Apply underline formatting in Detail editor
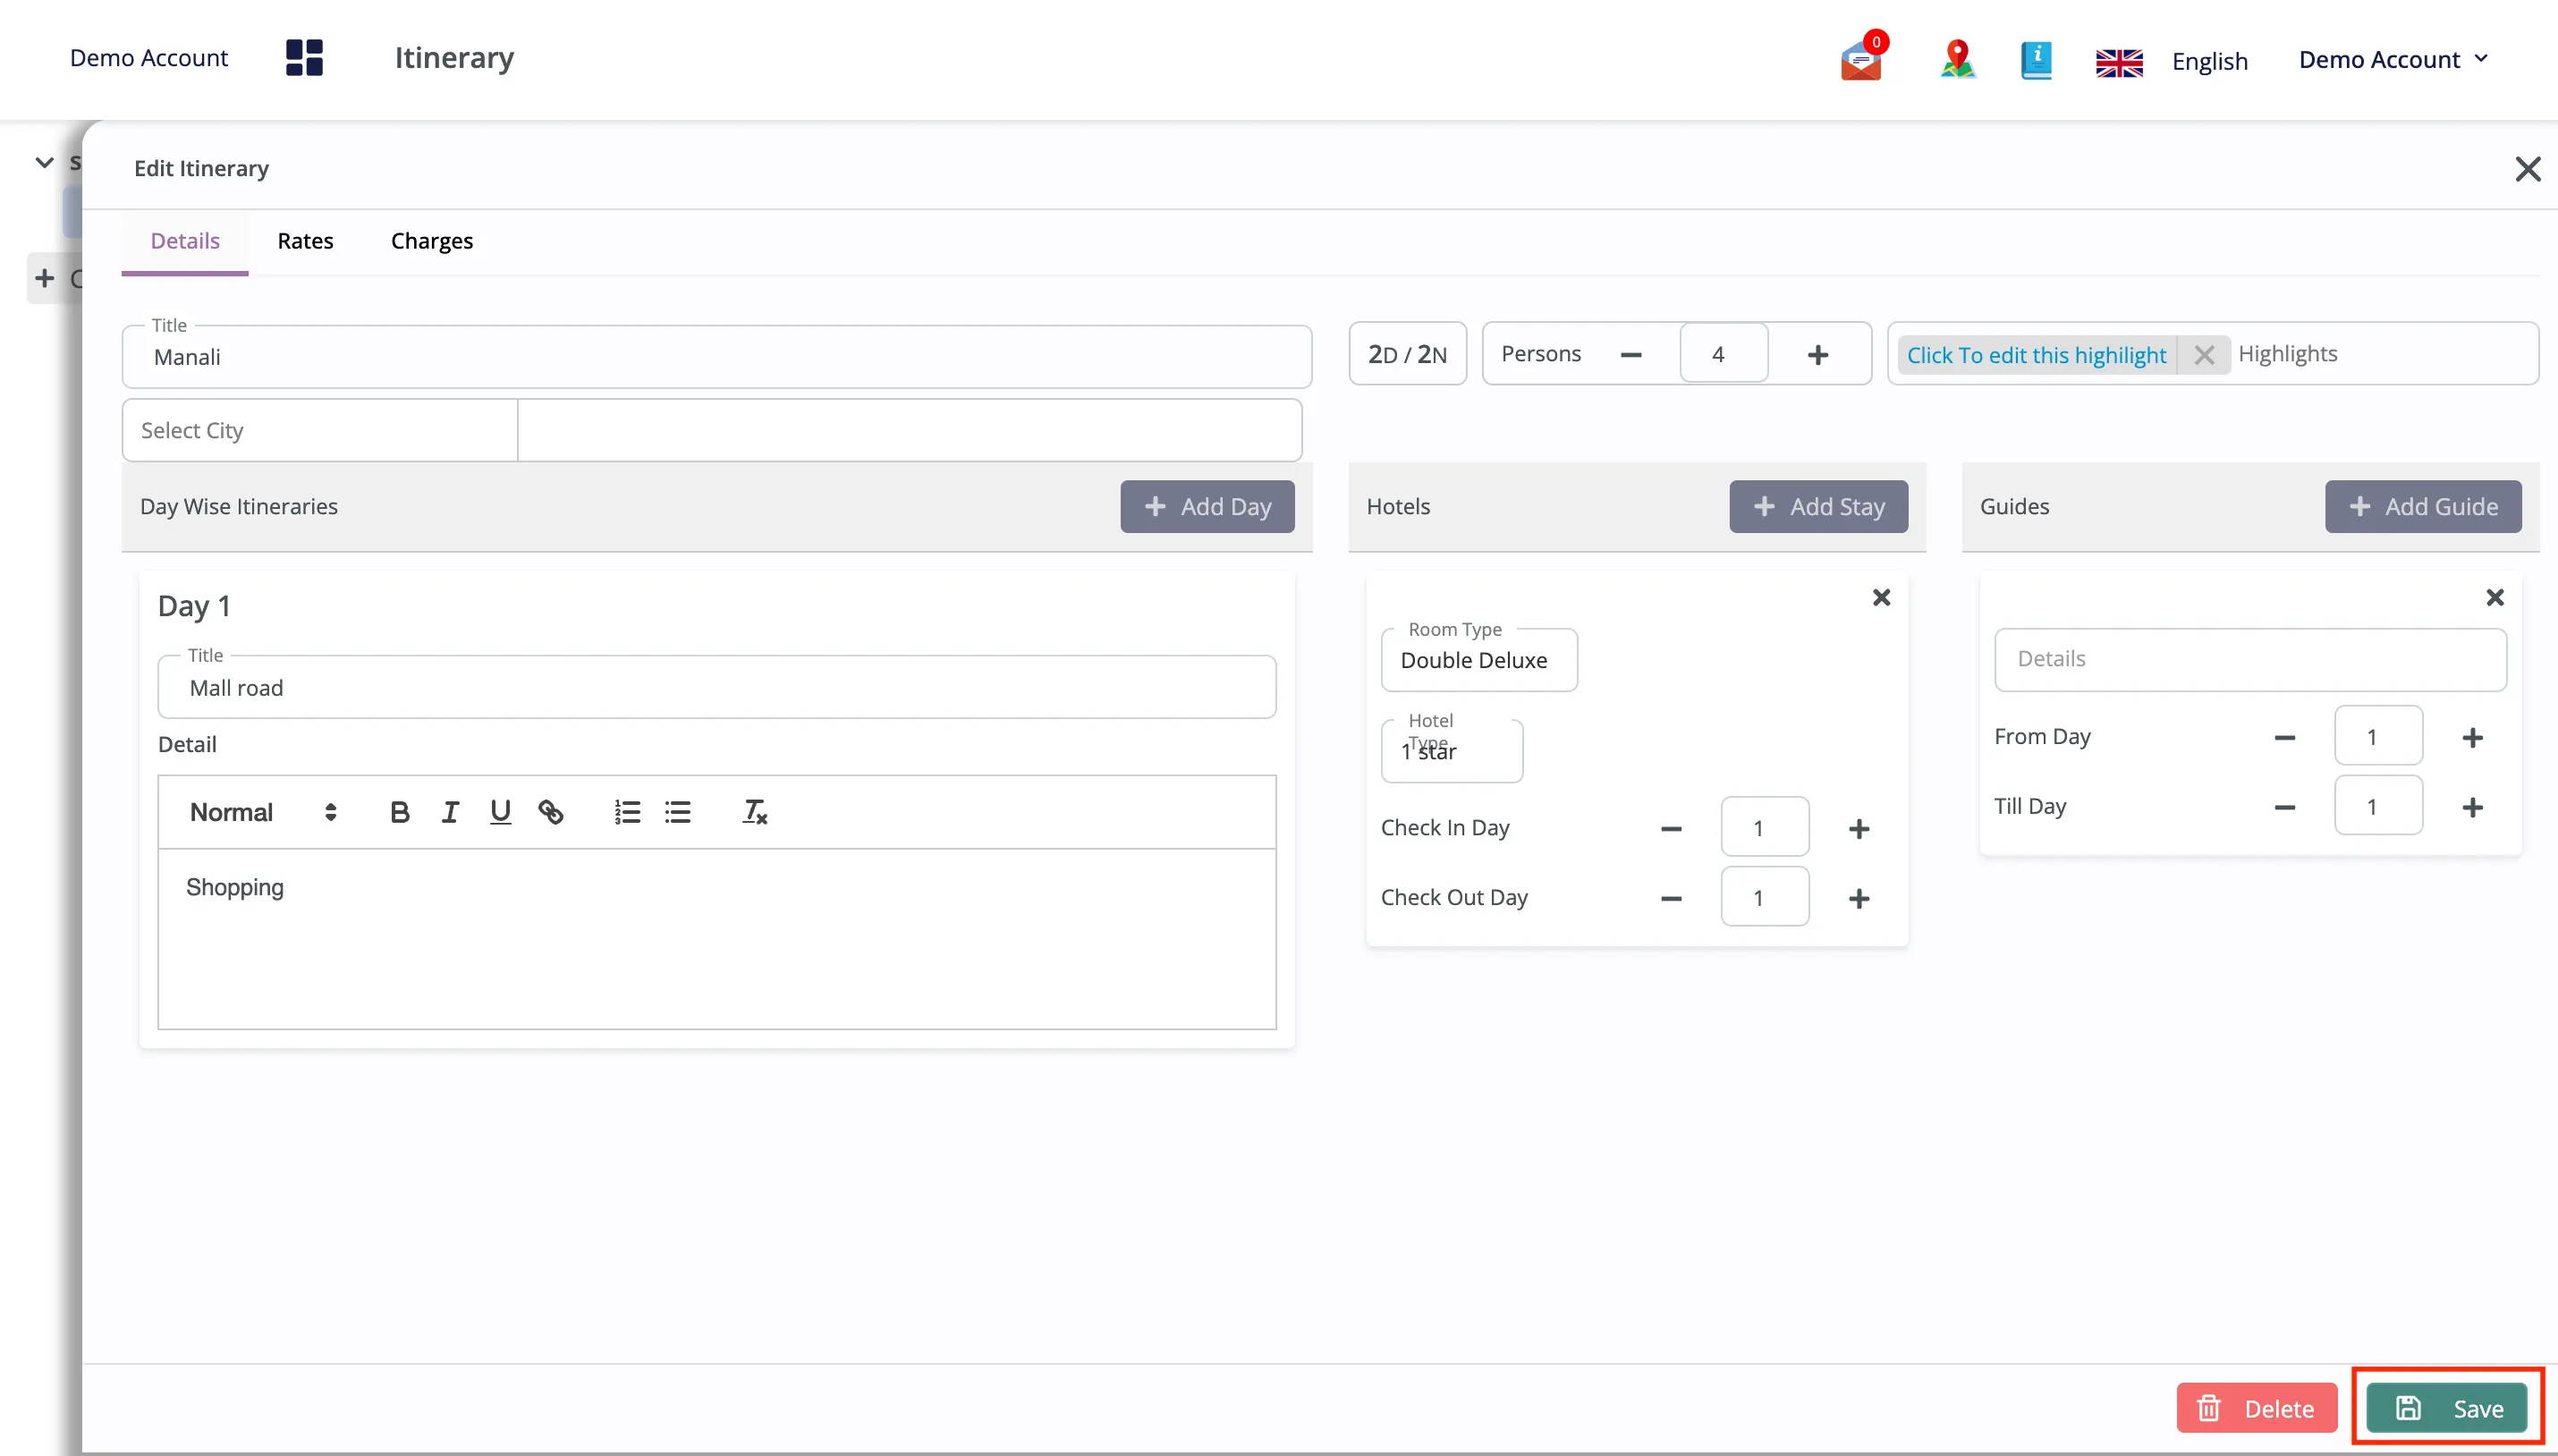Screen dimensions: 2558x1456 pos(500,812)
